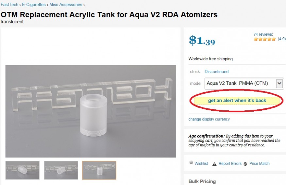Open the 74 reviews link
This screenshot has width=286, height=185.
263,34
